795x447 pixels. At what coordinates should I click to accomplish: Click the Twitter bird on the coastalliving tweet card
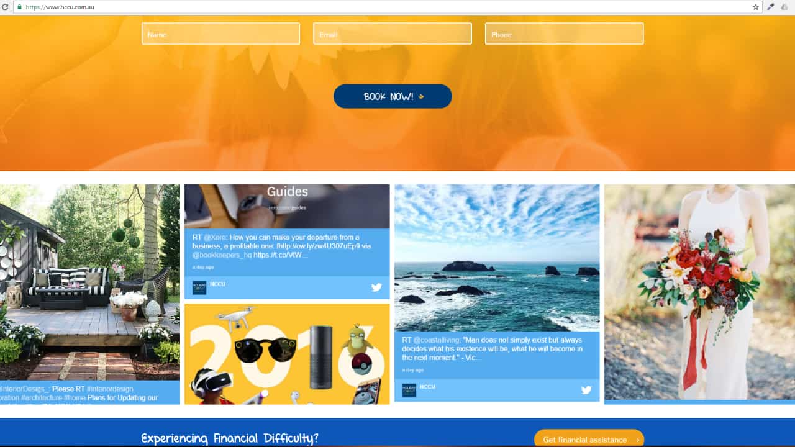tap(586, 390)
